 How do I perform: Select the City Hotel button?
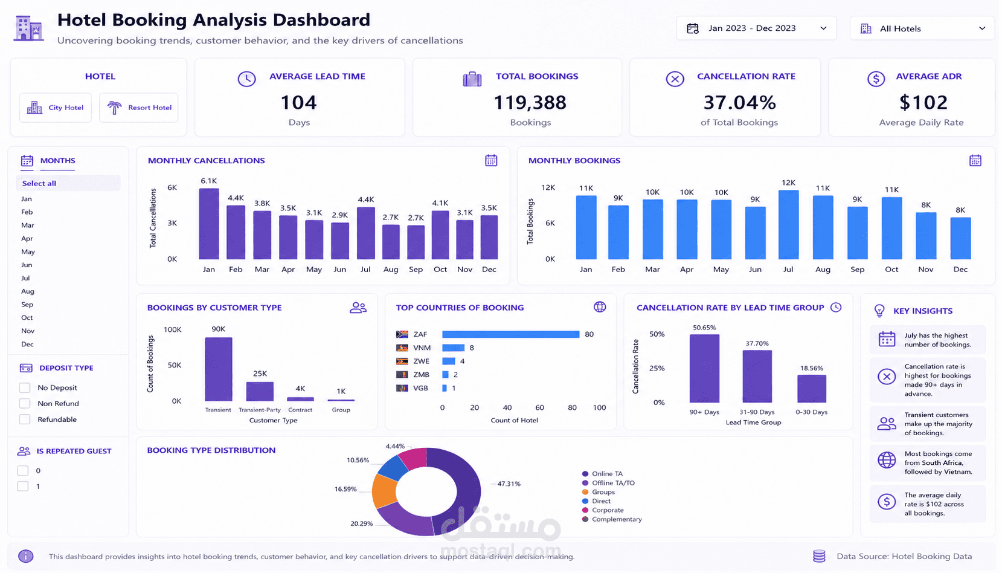pyautogui.click(x=56, y=108)
